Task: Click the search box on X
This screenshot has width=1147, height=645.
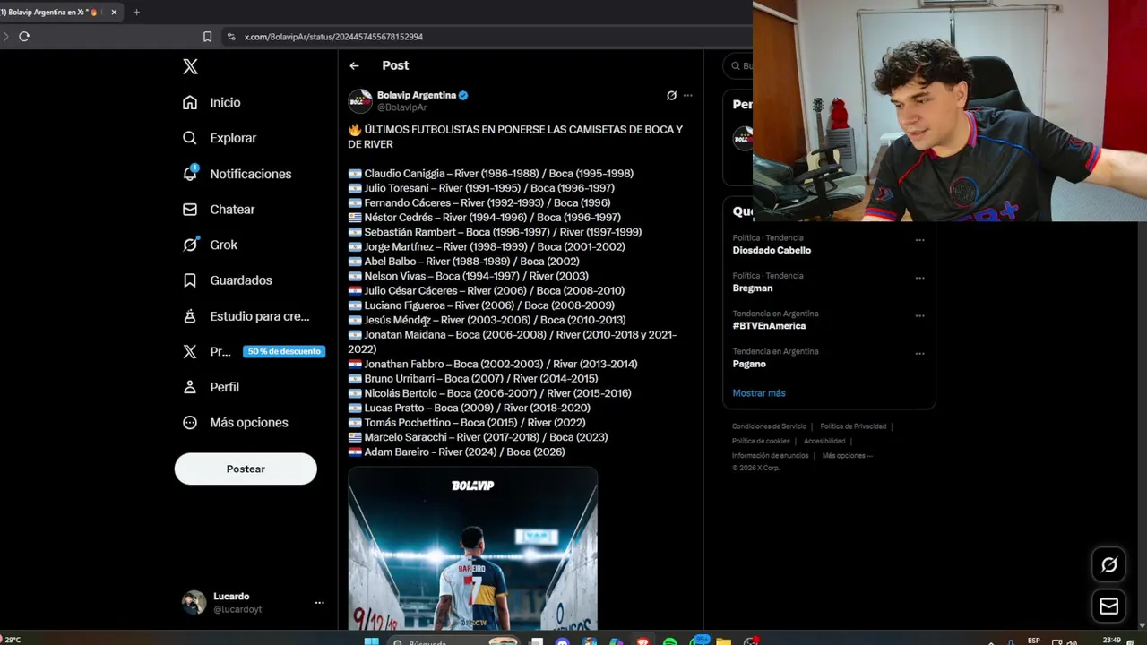Action: pos(738,65)
